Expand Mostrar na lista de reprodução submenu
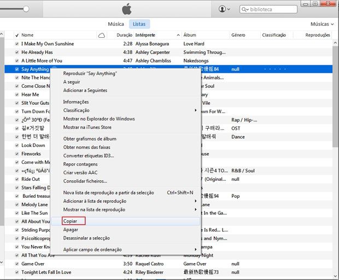339x280 pixels. 195,209
